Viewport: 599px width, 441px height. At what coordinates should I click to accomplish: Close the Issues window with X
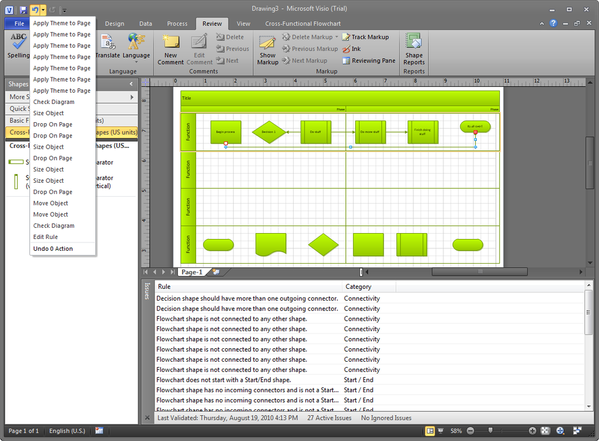[x=147, y=418]
